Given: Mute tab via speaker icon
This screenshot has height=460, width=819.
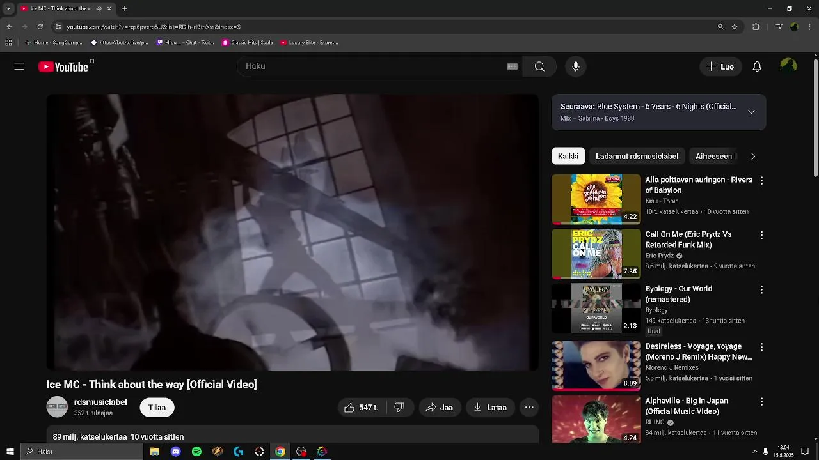Looking at the screenshot, I should [99, 8].
